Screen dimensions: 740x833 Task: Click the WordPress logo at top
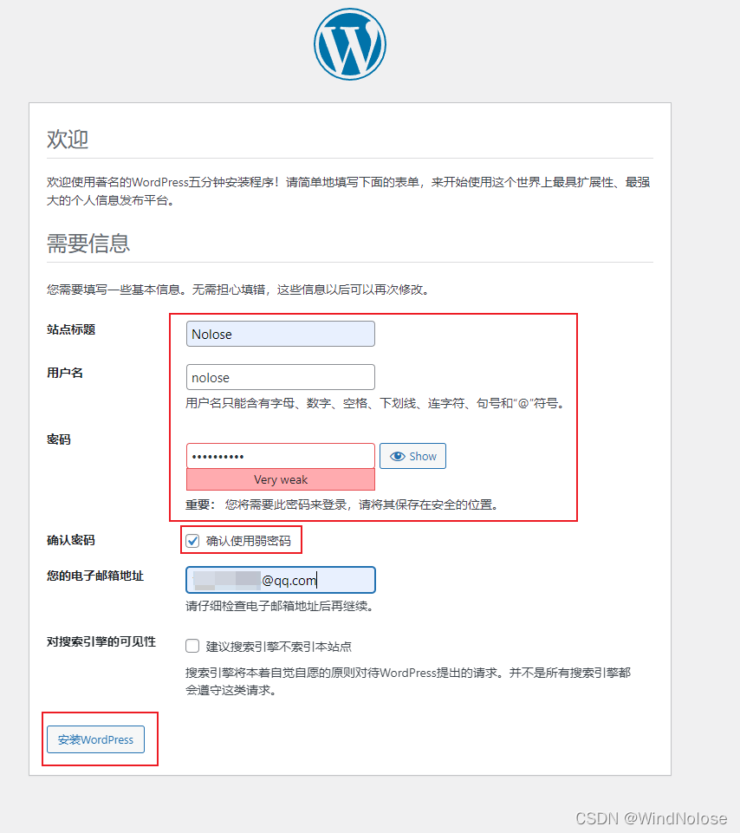349,44
